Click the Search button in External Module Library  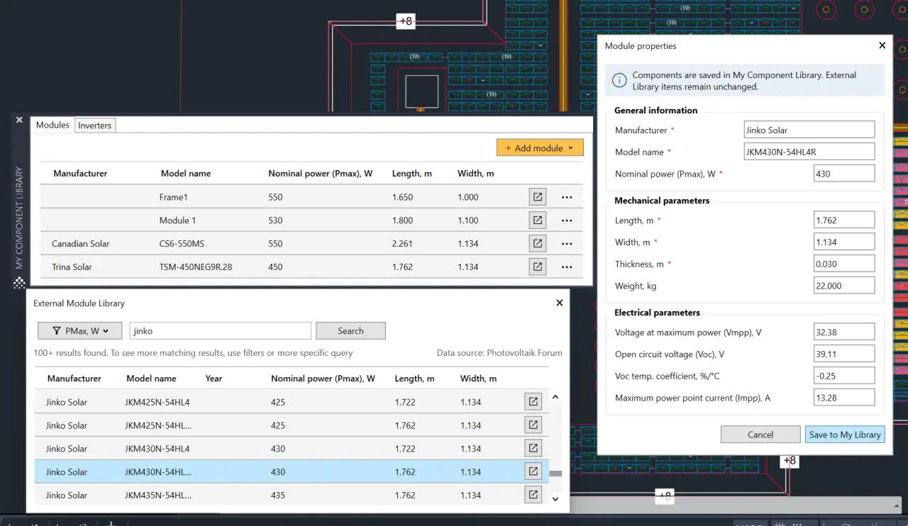pyautogui.click(x=350, y=330)
